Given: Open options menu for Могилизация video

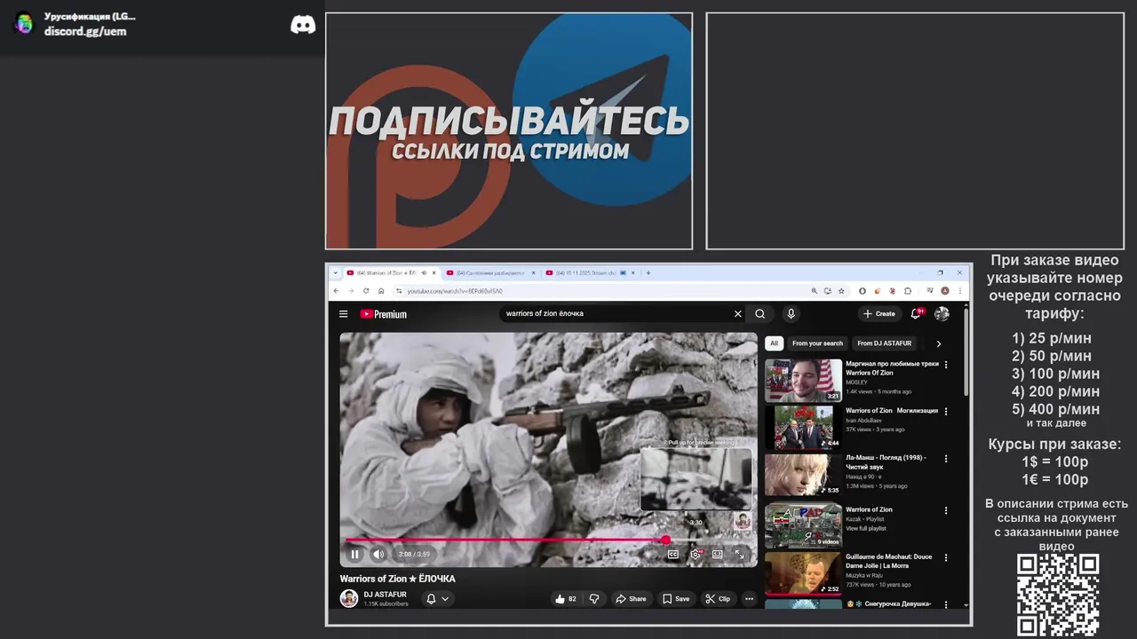Looking at the screenshot, I should [x=946, y=412].
